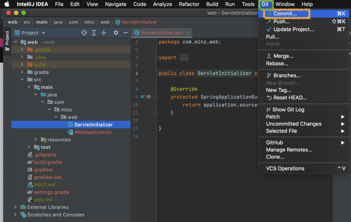Open build.gradle in project tree

(x=48, y=162)
